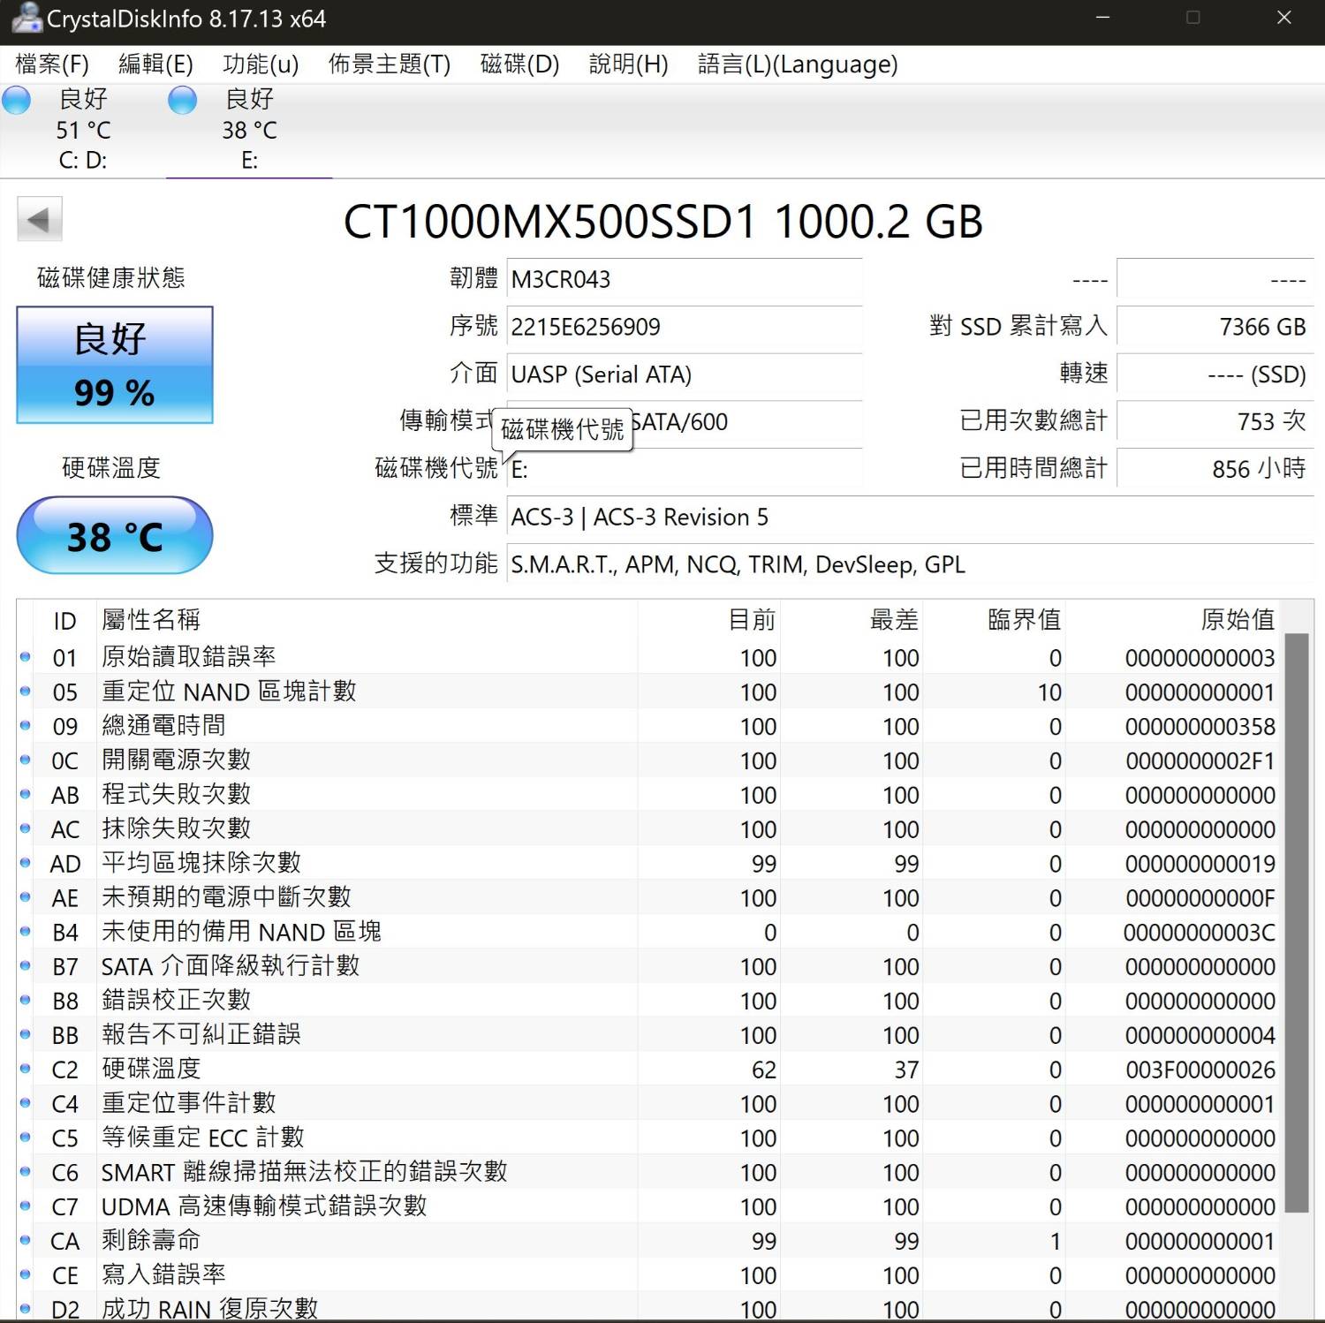Click the 磁碟機代號 tooltip

click(563, 429)
